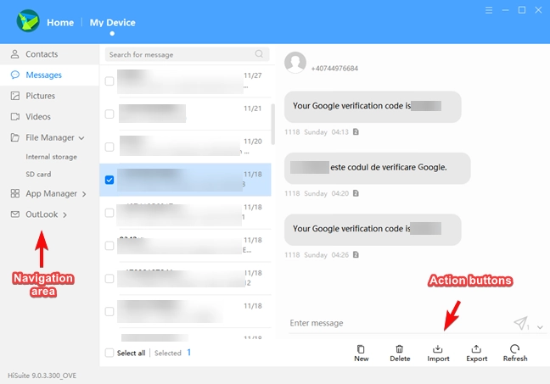The height and width of the screenshot is (384, 550).
Task: Focus the Search for message field
Action: [187, 54]
